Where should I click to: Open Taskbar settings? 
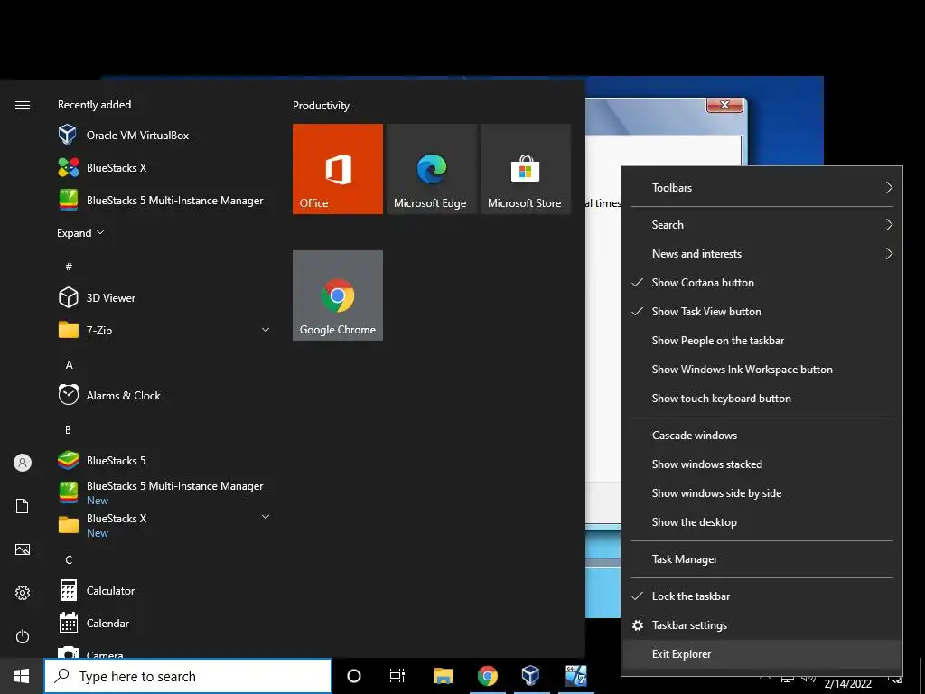(x=761, y=625)
